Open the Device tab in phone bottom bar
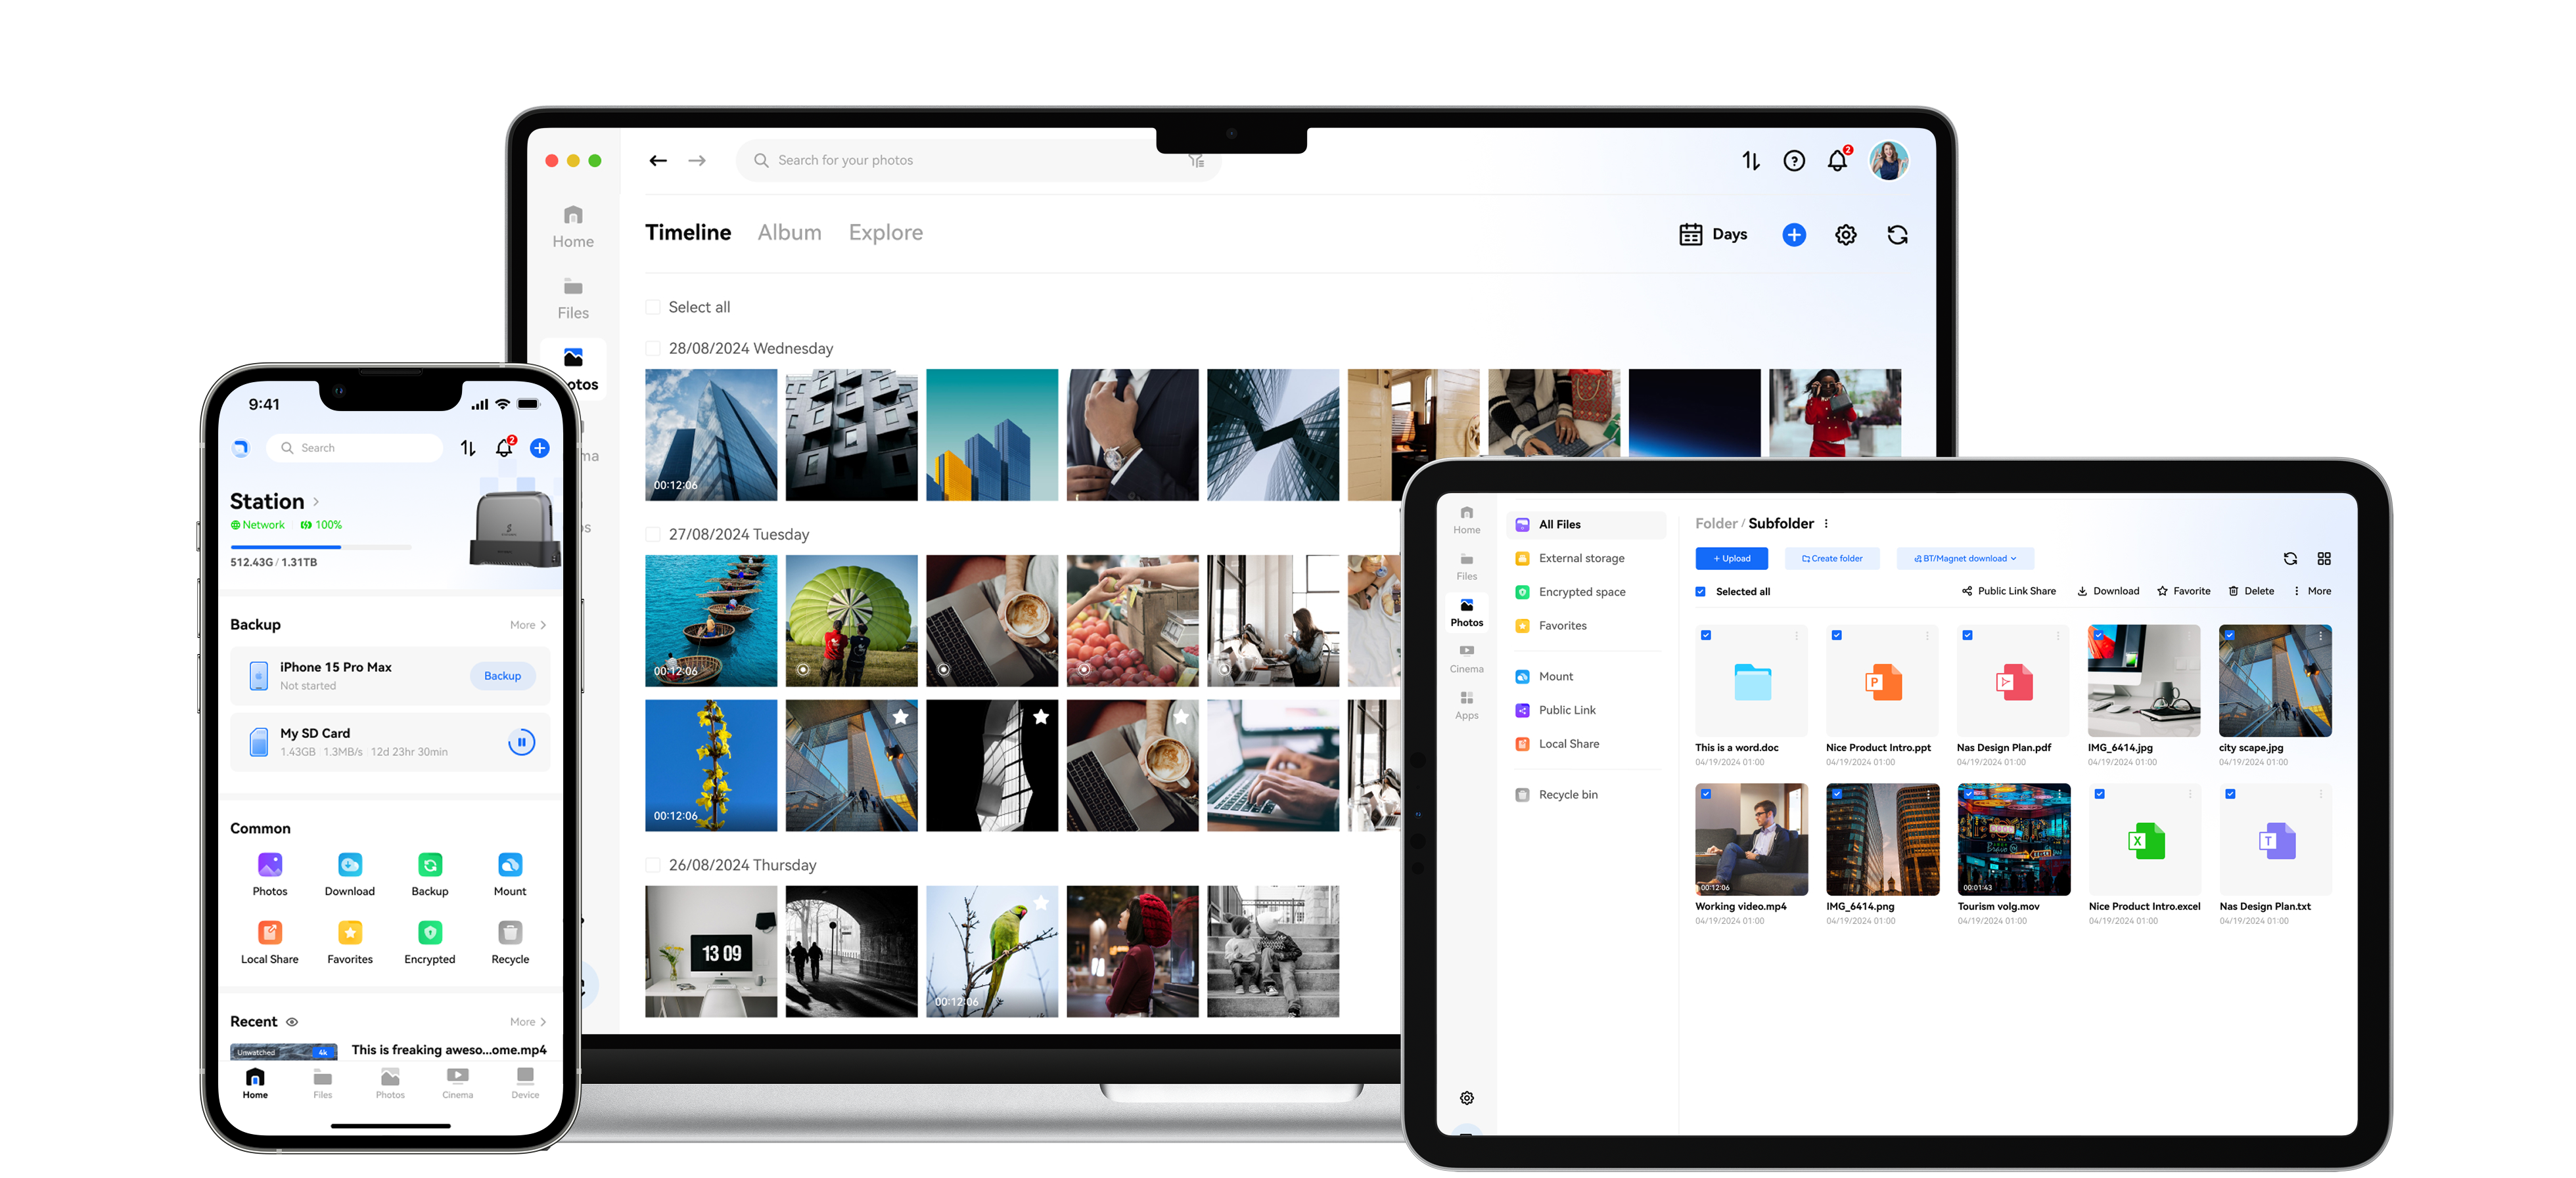Image resolution: width=2576 pixels, height=1178 pixels. tap(525, 1083)
